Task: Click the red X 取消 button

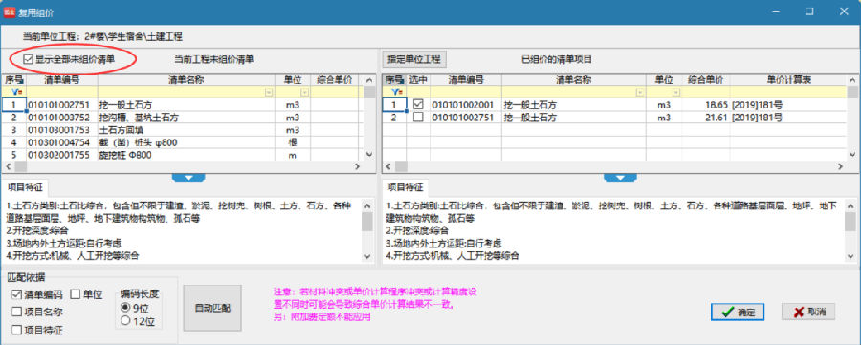Action: click(808, 312)
